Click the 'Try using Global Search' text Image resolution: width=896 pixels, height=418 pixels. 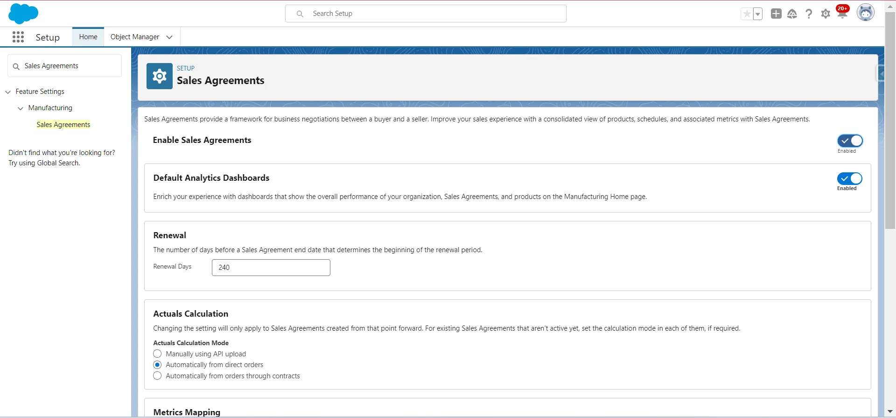(44, 163)
